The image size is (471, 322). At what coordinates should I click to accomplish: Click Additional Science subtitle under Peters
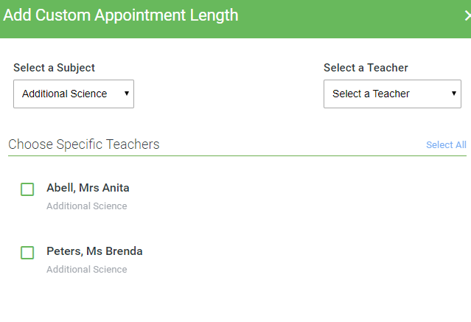(x=86, y=270)
